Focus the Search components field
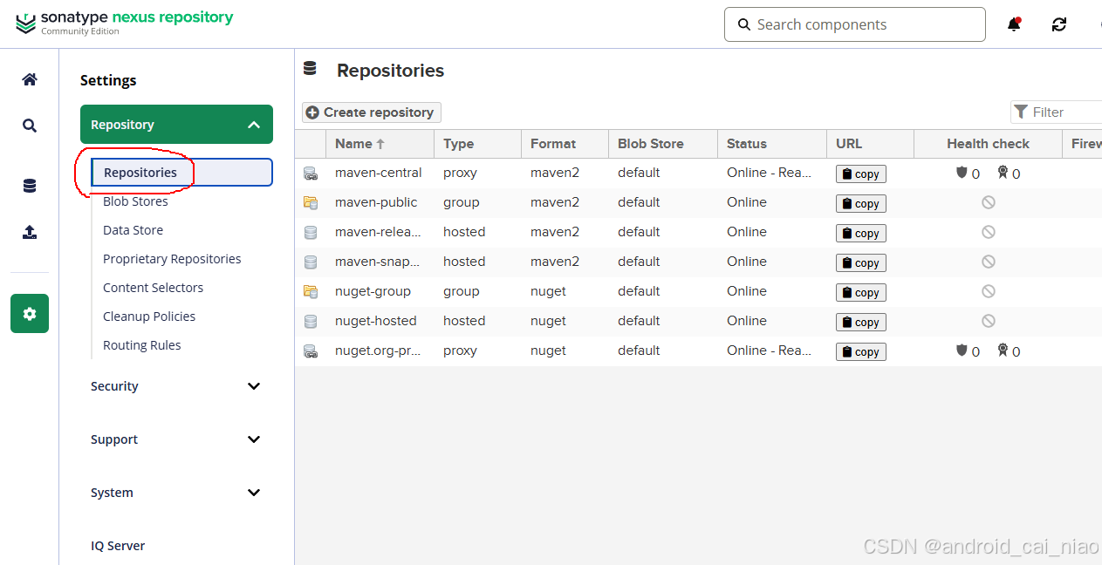Viewport: 1102px width, 565px height. point(855,24)
